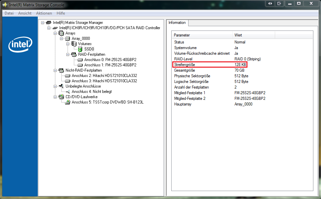This screenshot has height=199, width=321.
Task: Select Anschluss 5: TSSTcorp DVDWBD label
Action: tap(107, 102)
